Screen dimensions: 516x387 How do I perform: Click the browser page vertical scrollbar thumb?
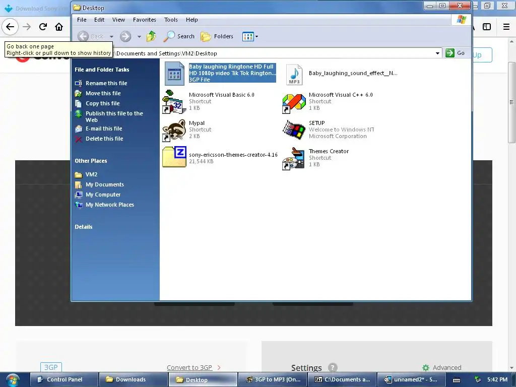511,102
